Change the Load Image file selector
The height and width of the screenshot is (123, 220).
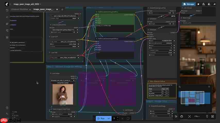tap(63, 80)
